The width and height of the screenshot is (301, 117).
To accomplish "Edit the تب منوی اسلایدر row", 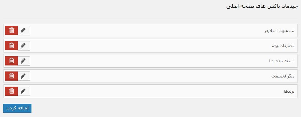I will pyautogui.click(x=24, y=31).
